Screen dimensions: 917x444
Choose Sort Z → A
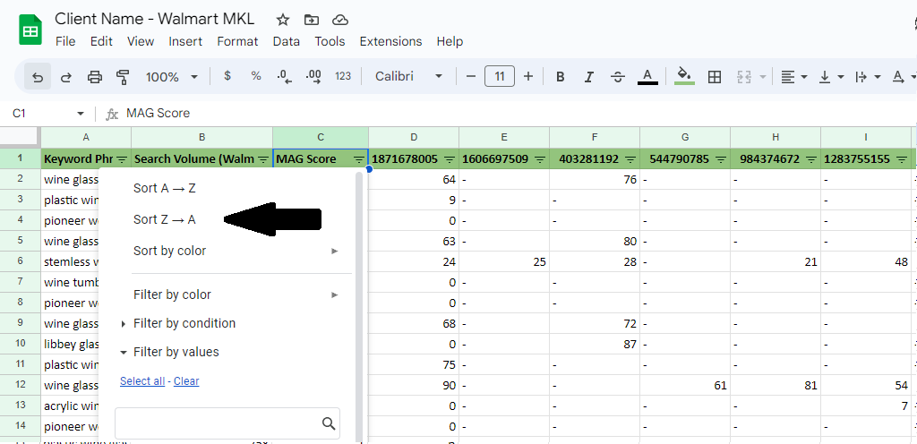tap(165, 219)
